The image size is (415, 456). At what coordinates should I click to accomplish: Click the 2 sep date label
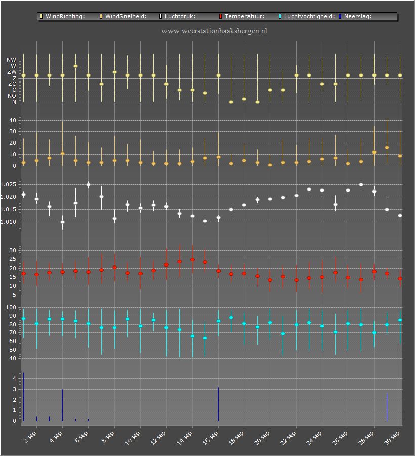click(x=30, y=437)
